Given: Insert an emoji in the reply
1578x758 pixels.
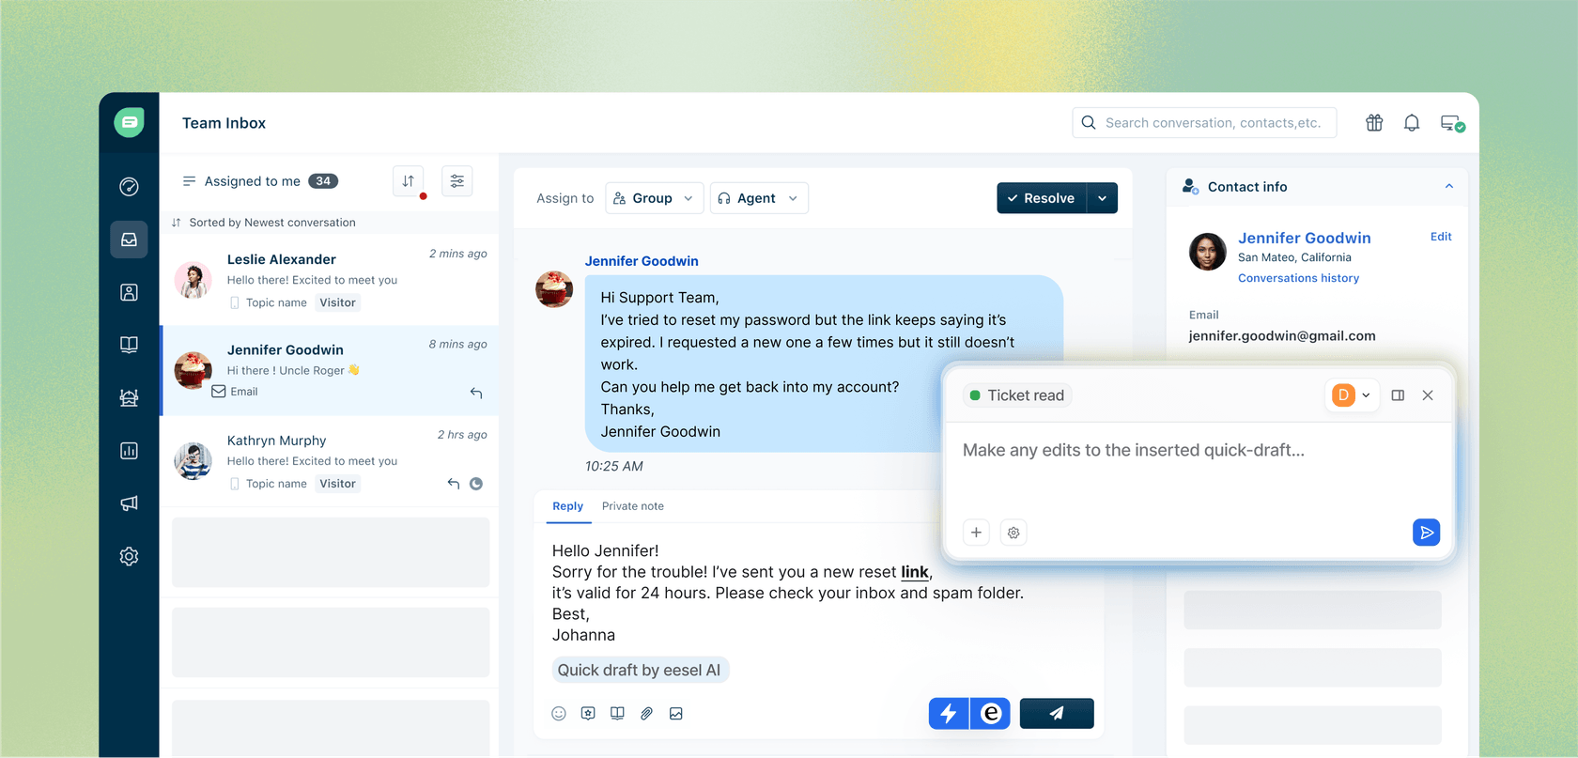Looking at the screenshot, I should pyautogui.click(x=559, y=714).
